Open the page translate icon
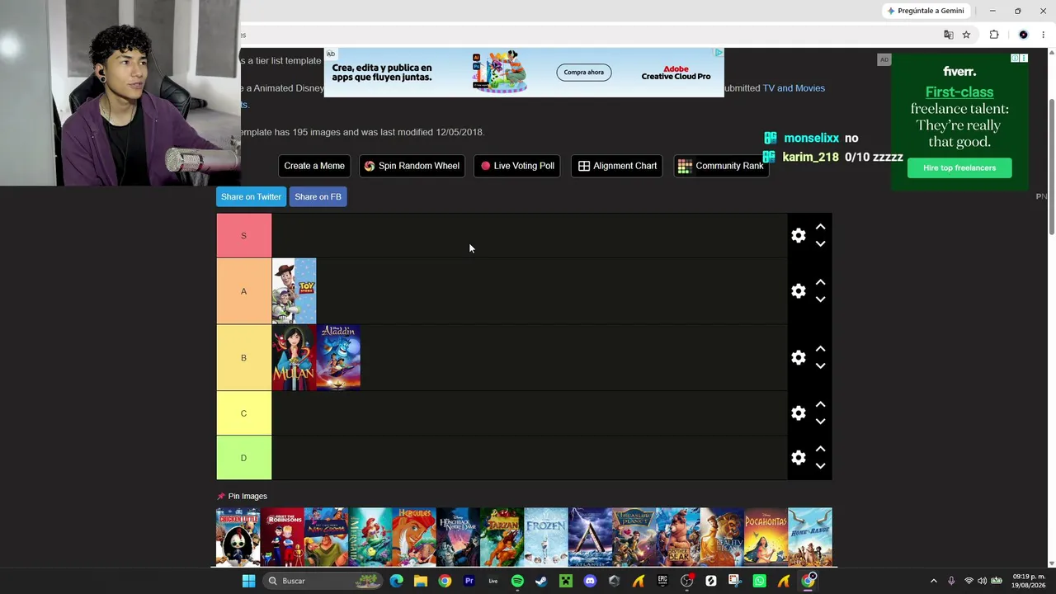The image size is (1056, 594). point(949,35)
